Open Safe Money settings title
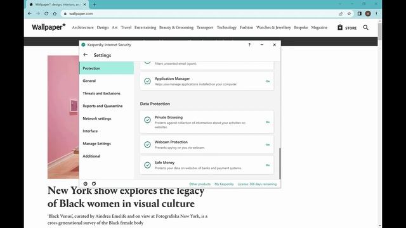The image size is (406, 228). click(x=164, y=163)
